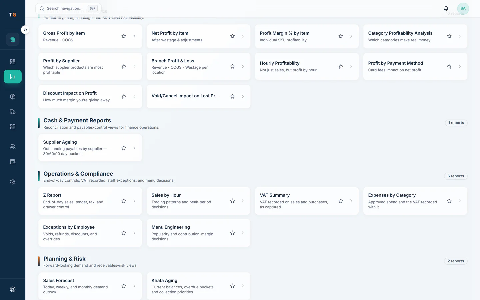Click the chevron on Hourly Profitability

351,67
